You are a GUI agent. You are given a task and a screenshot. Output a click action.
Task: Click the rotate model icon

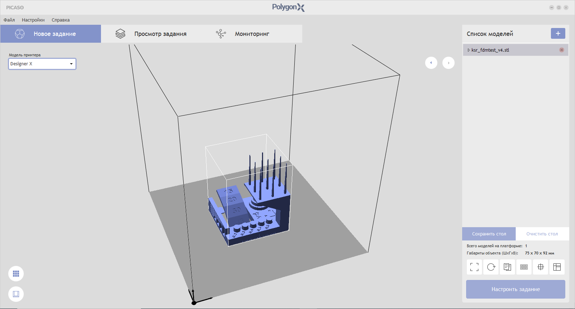[491, 267]
